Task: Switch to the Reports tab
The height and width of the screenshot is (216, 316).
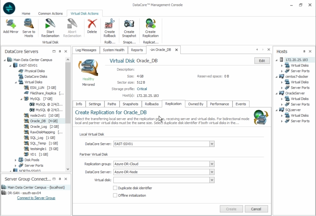Action: coord(137,50)
